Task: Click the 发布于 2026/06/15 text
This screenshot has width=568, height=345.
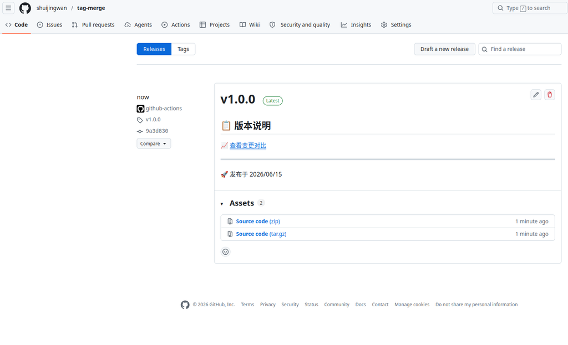Action: click(x=256, y=174)
